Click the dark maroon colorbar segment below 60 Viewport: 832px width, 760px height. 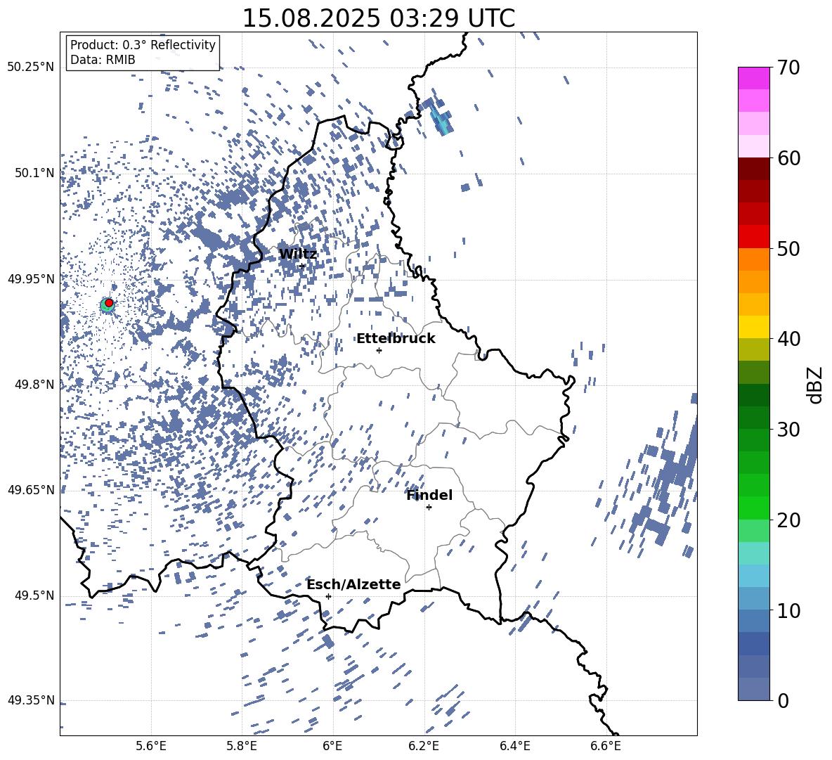click(x=753, y=169)
